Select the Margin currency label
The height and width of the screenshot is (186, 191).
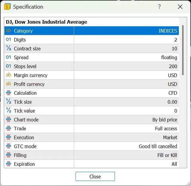point(31,76)
